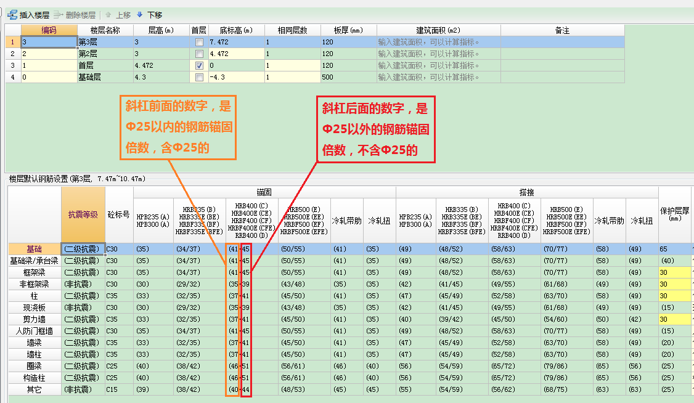
Task: Select 抗震等级 cell of 现浇板 row
Action: click(x=83, y=307)
